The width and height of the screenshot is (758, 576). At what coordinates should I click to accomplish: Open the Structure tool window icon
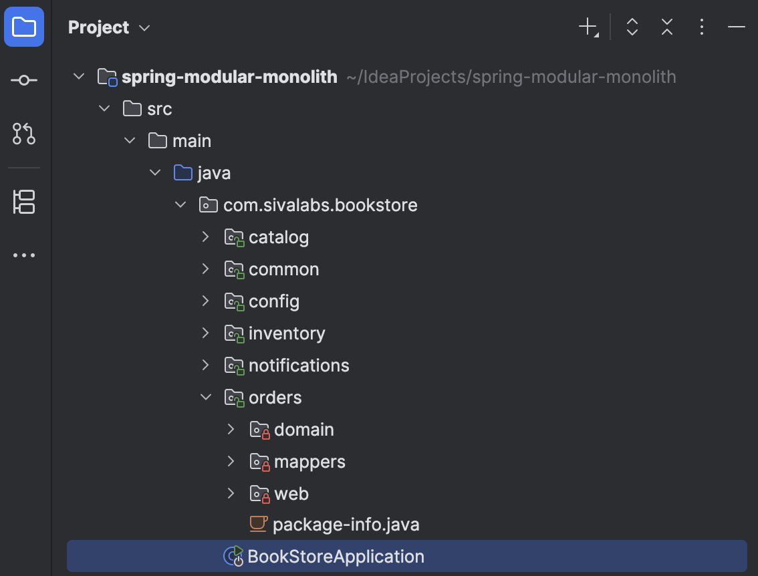(x=24, y=202)
